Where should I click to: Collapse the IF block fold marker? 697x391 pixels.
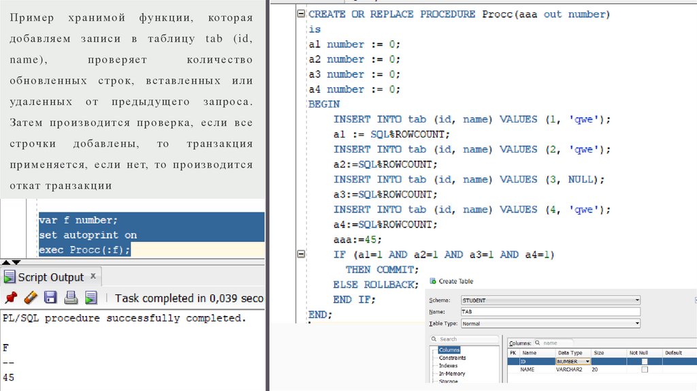(x=300, y=254)
